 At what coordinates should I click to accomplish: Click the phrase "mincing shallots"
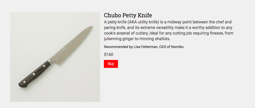point(154,39)
